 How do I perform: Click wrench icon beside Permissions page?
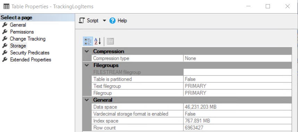pos(5,32)
